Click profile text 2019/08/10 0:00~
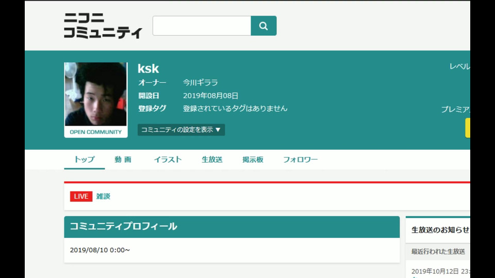Viewport: 495px width, 278px height. pos(100,250)
